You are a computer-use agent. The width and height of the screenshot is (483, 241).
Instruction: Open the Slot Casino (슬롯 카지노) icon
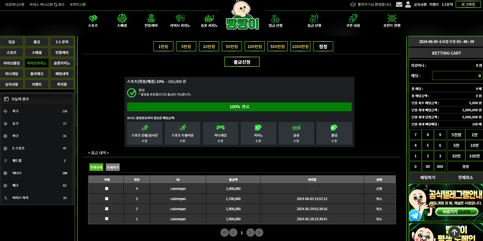(x=209, y=18)
